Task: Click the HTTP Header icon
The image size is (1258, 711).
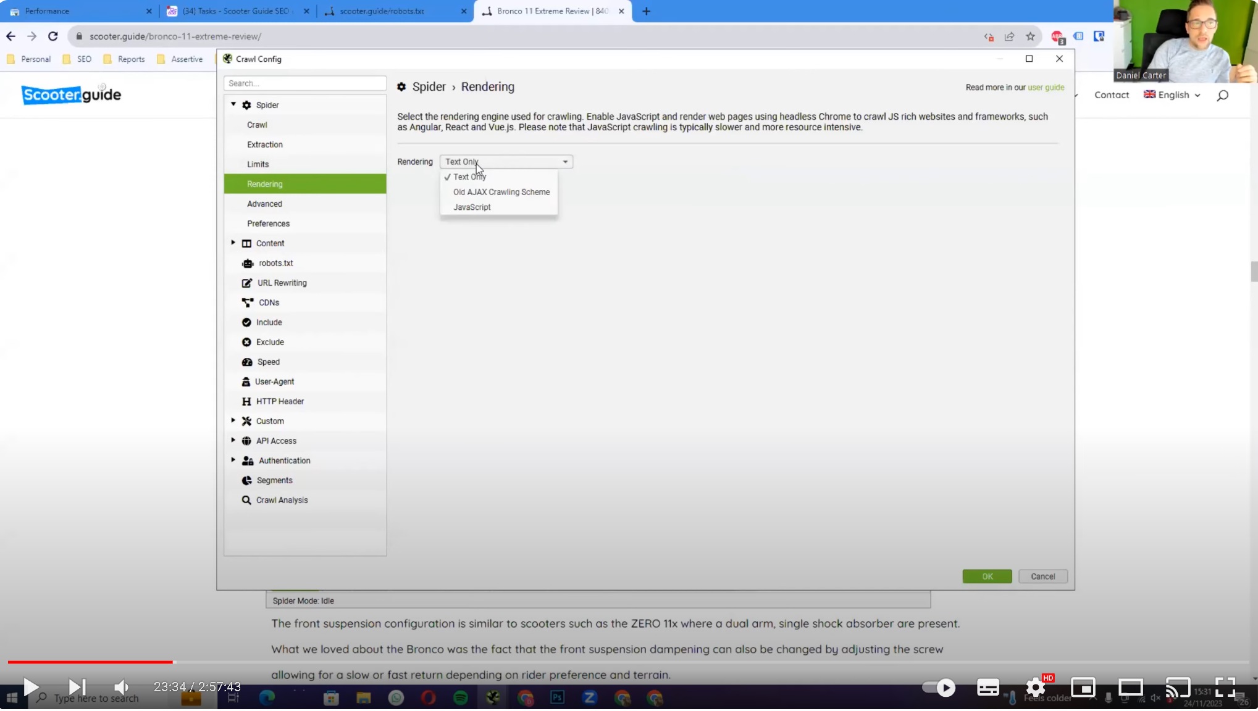Action: tap(246, 402)
